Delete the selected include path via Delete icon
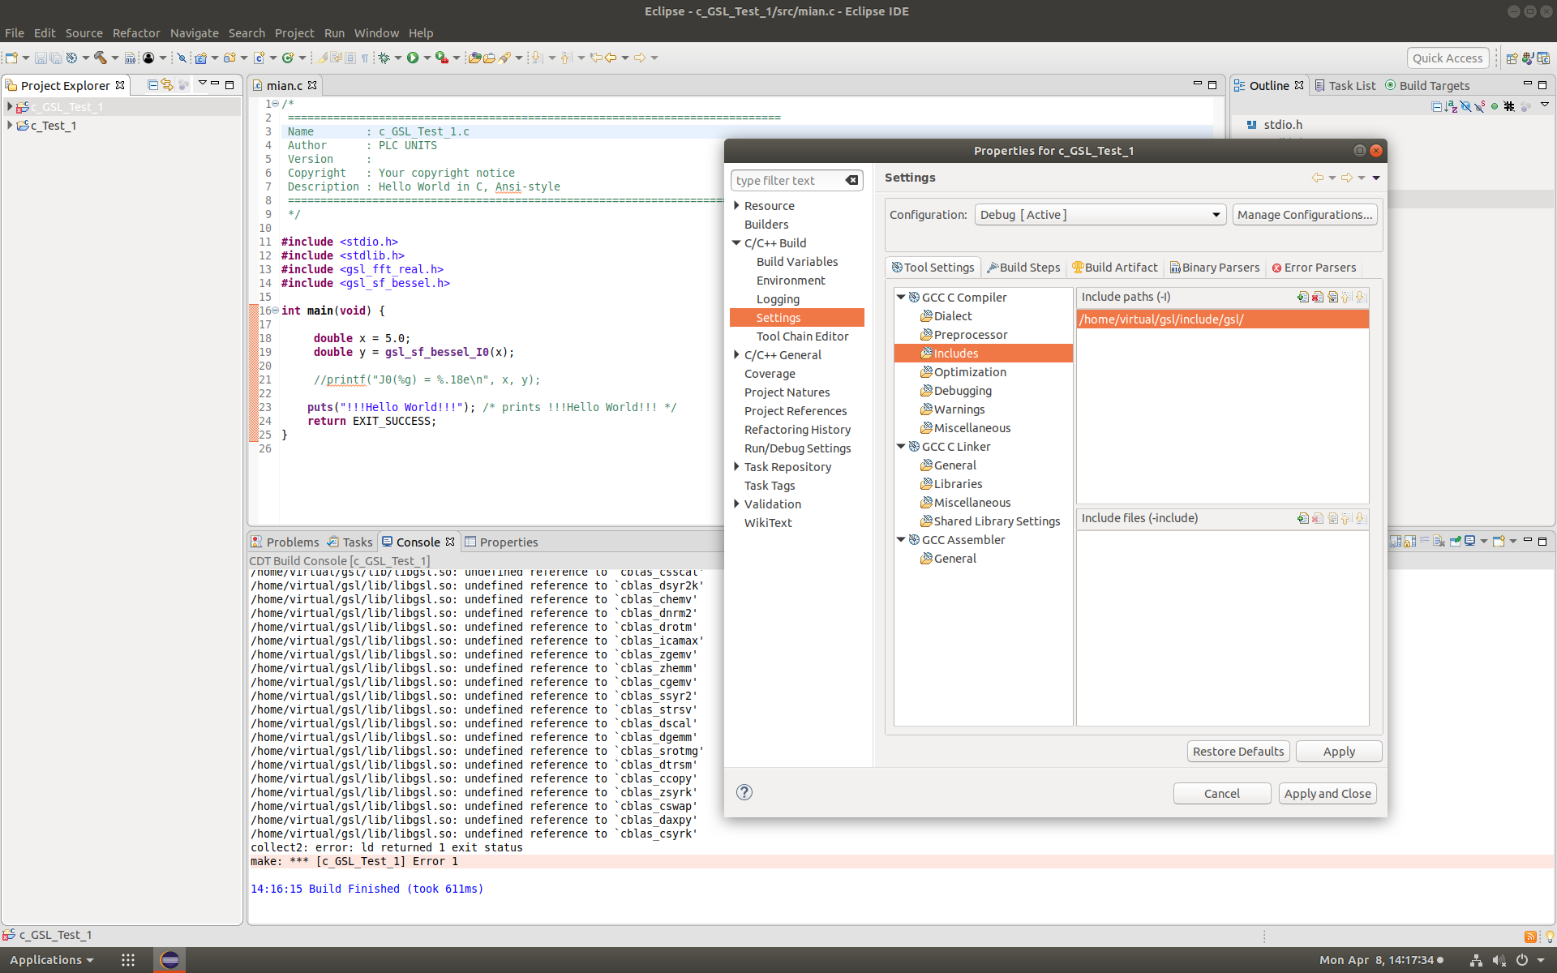 point(1318,297)
